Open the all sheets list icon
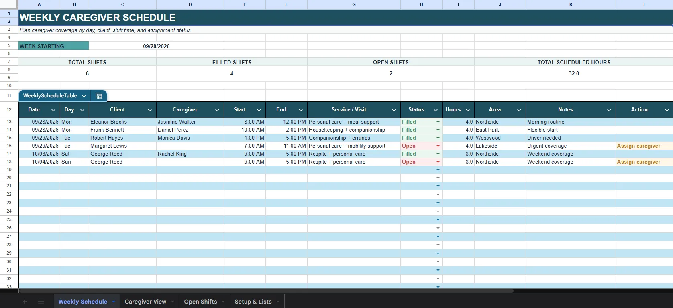The width and height of the screenshot is (673, 308). [41, 302]
